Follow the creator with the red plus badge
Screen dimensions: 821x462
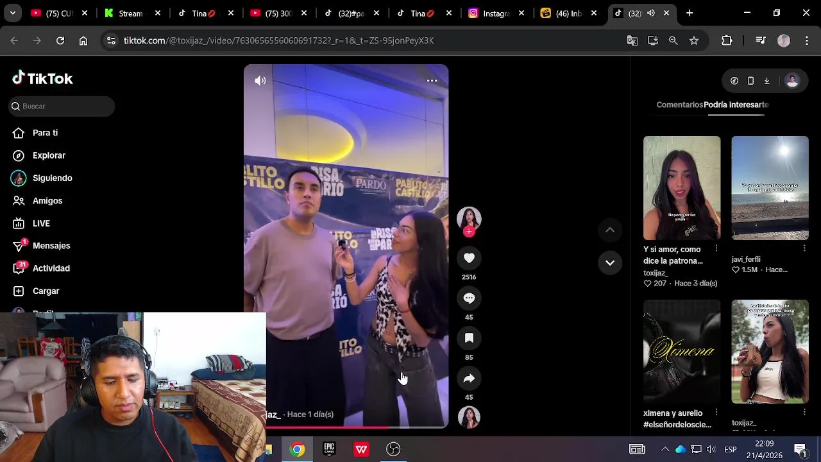(x=469, y=232)
